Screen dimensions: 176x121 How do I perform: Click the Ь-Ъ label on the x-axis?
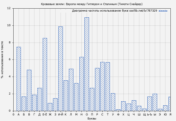pyautogui.click(x=150, y=114)
